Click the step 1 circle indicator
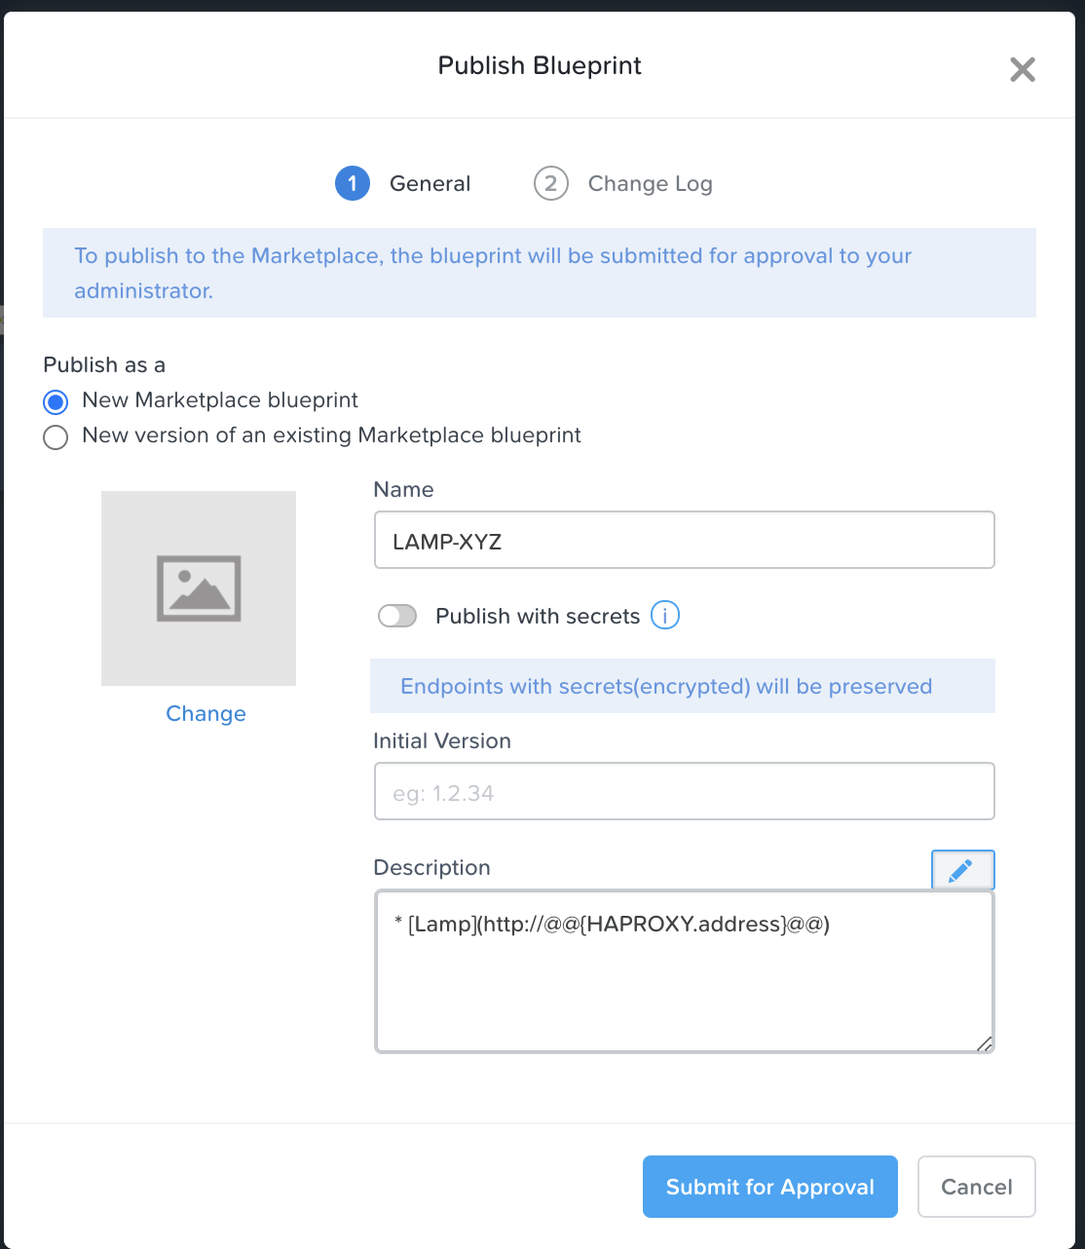 [353, 183]
